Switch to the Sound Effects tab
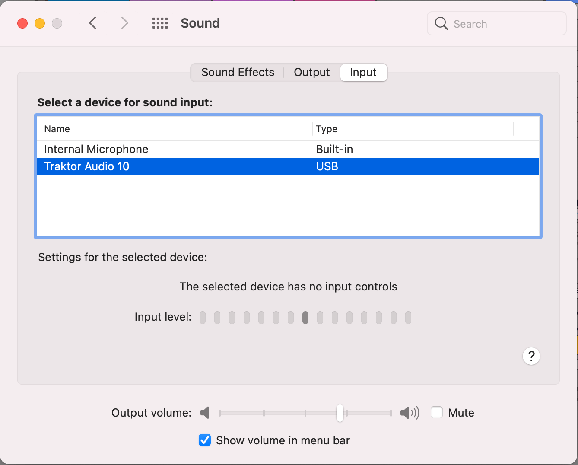The width and height of the screenshot is (578, 465). [x=238, y=72]
